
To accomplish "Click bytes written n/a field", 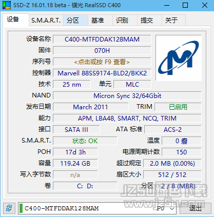I will (x=75, y=175).
